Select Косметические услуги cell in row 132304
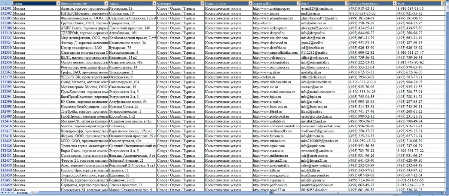 click(229, 23)
